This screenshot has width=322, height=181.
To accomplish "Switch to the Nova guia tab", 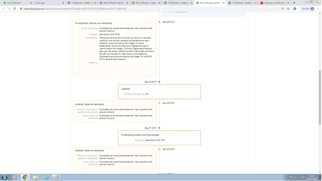I will (49, 3).
